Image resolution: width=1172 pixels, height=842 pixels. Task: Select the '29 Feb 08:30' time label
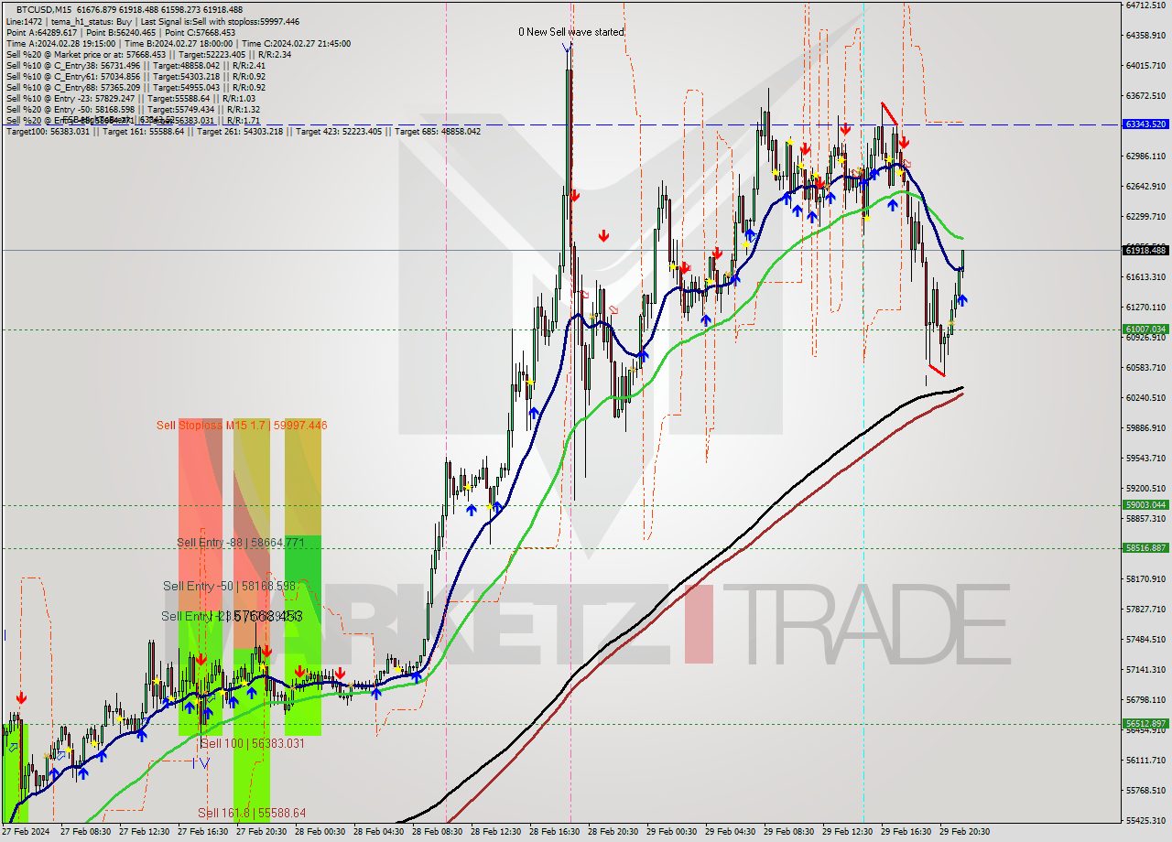[788, 832]
